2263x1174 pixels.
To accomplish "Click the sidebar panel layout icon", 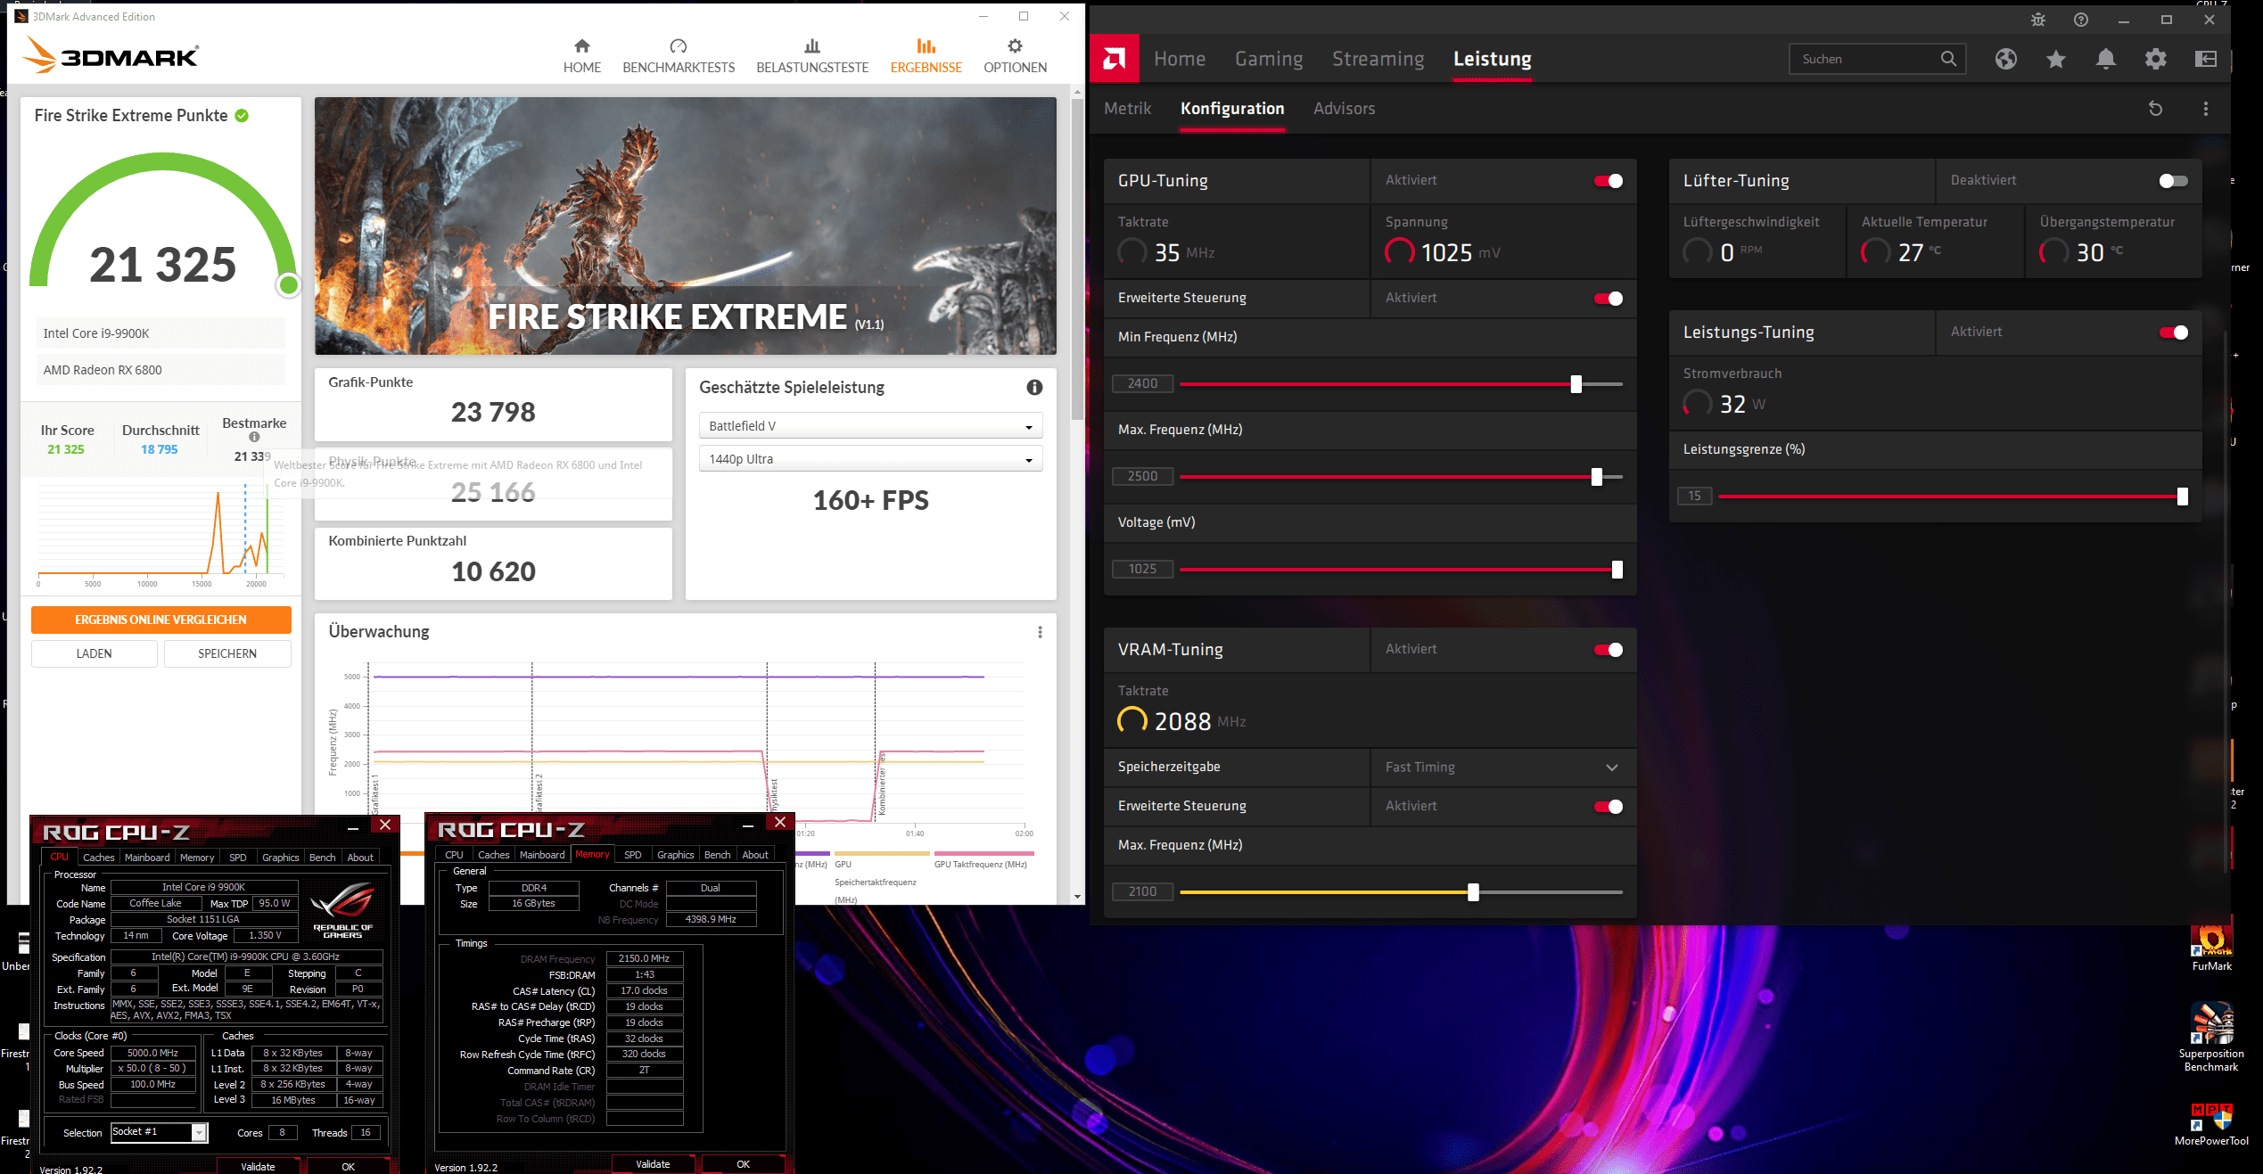I will tap(2206, 59).
